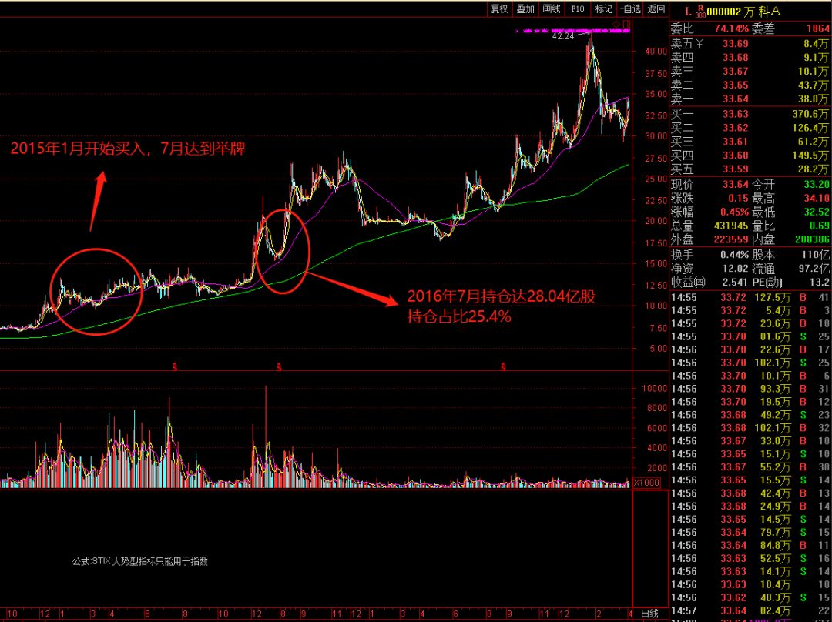The image size is (832, 622).
Task: Click the small rectangle icon at chart top-right
Action: tap(627, 25)
